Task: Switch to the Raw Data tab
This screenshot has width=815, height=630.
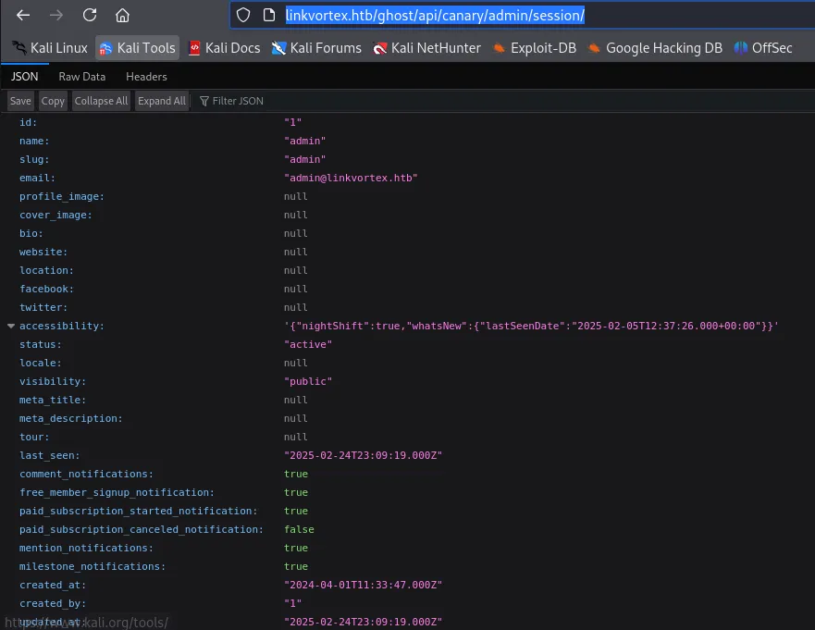Action: (x=82, y=77)
